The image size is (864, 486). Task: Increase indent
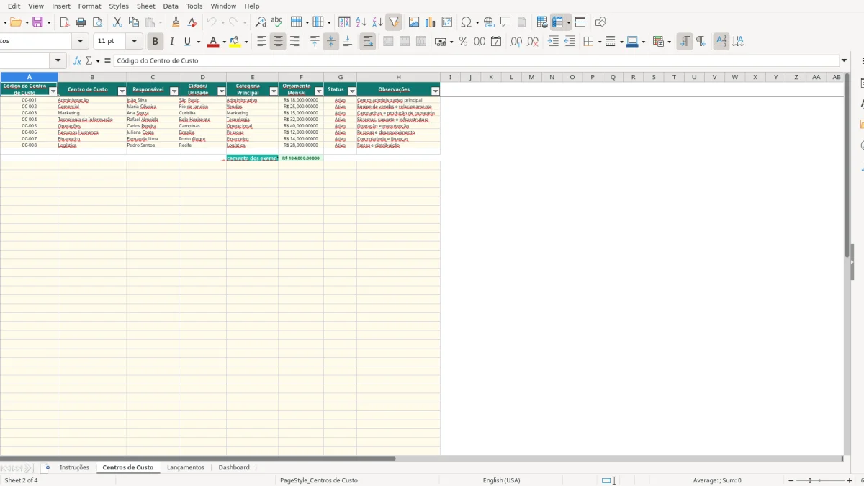pos(553,42)
